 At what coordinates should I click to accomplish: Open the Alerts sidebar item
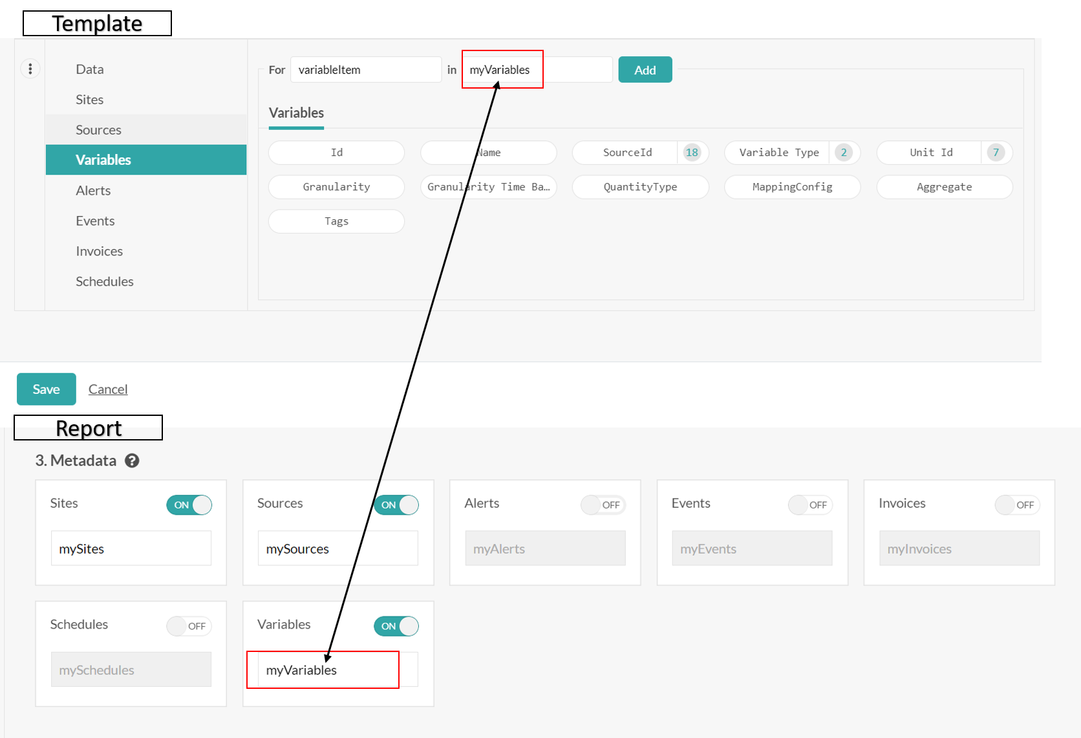[93, 191]
